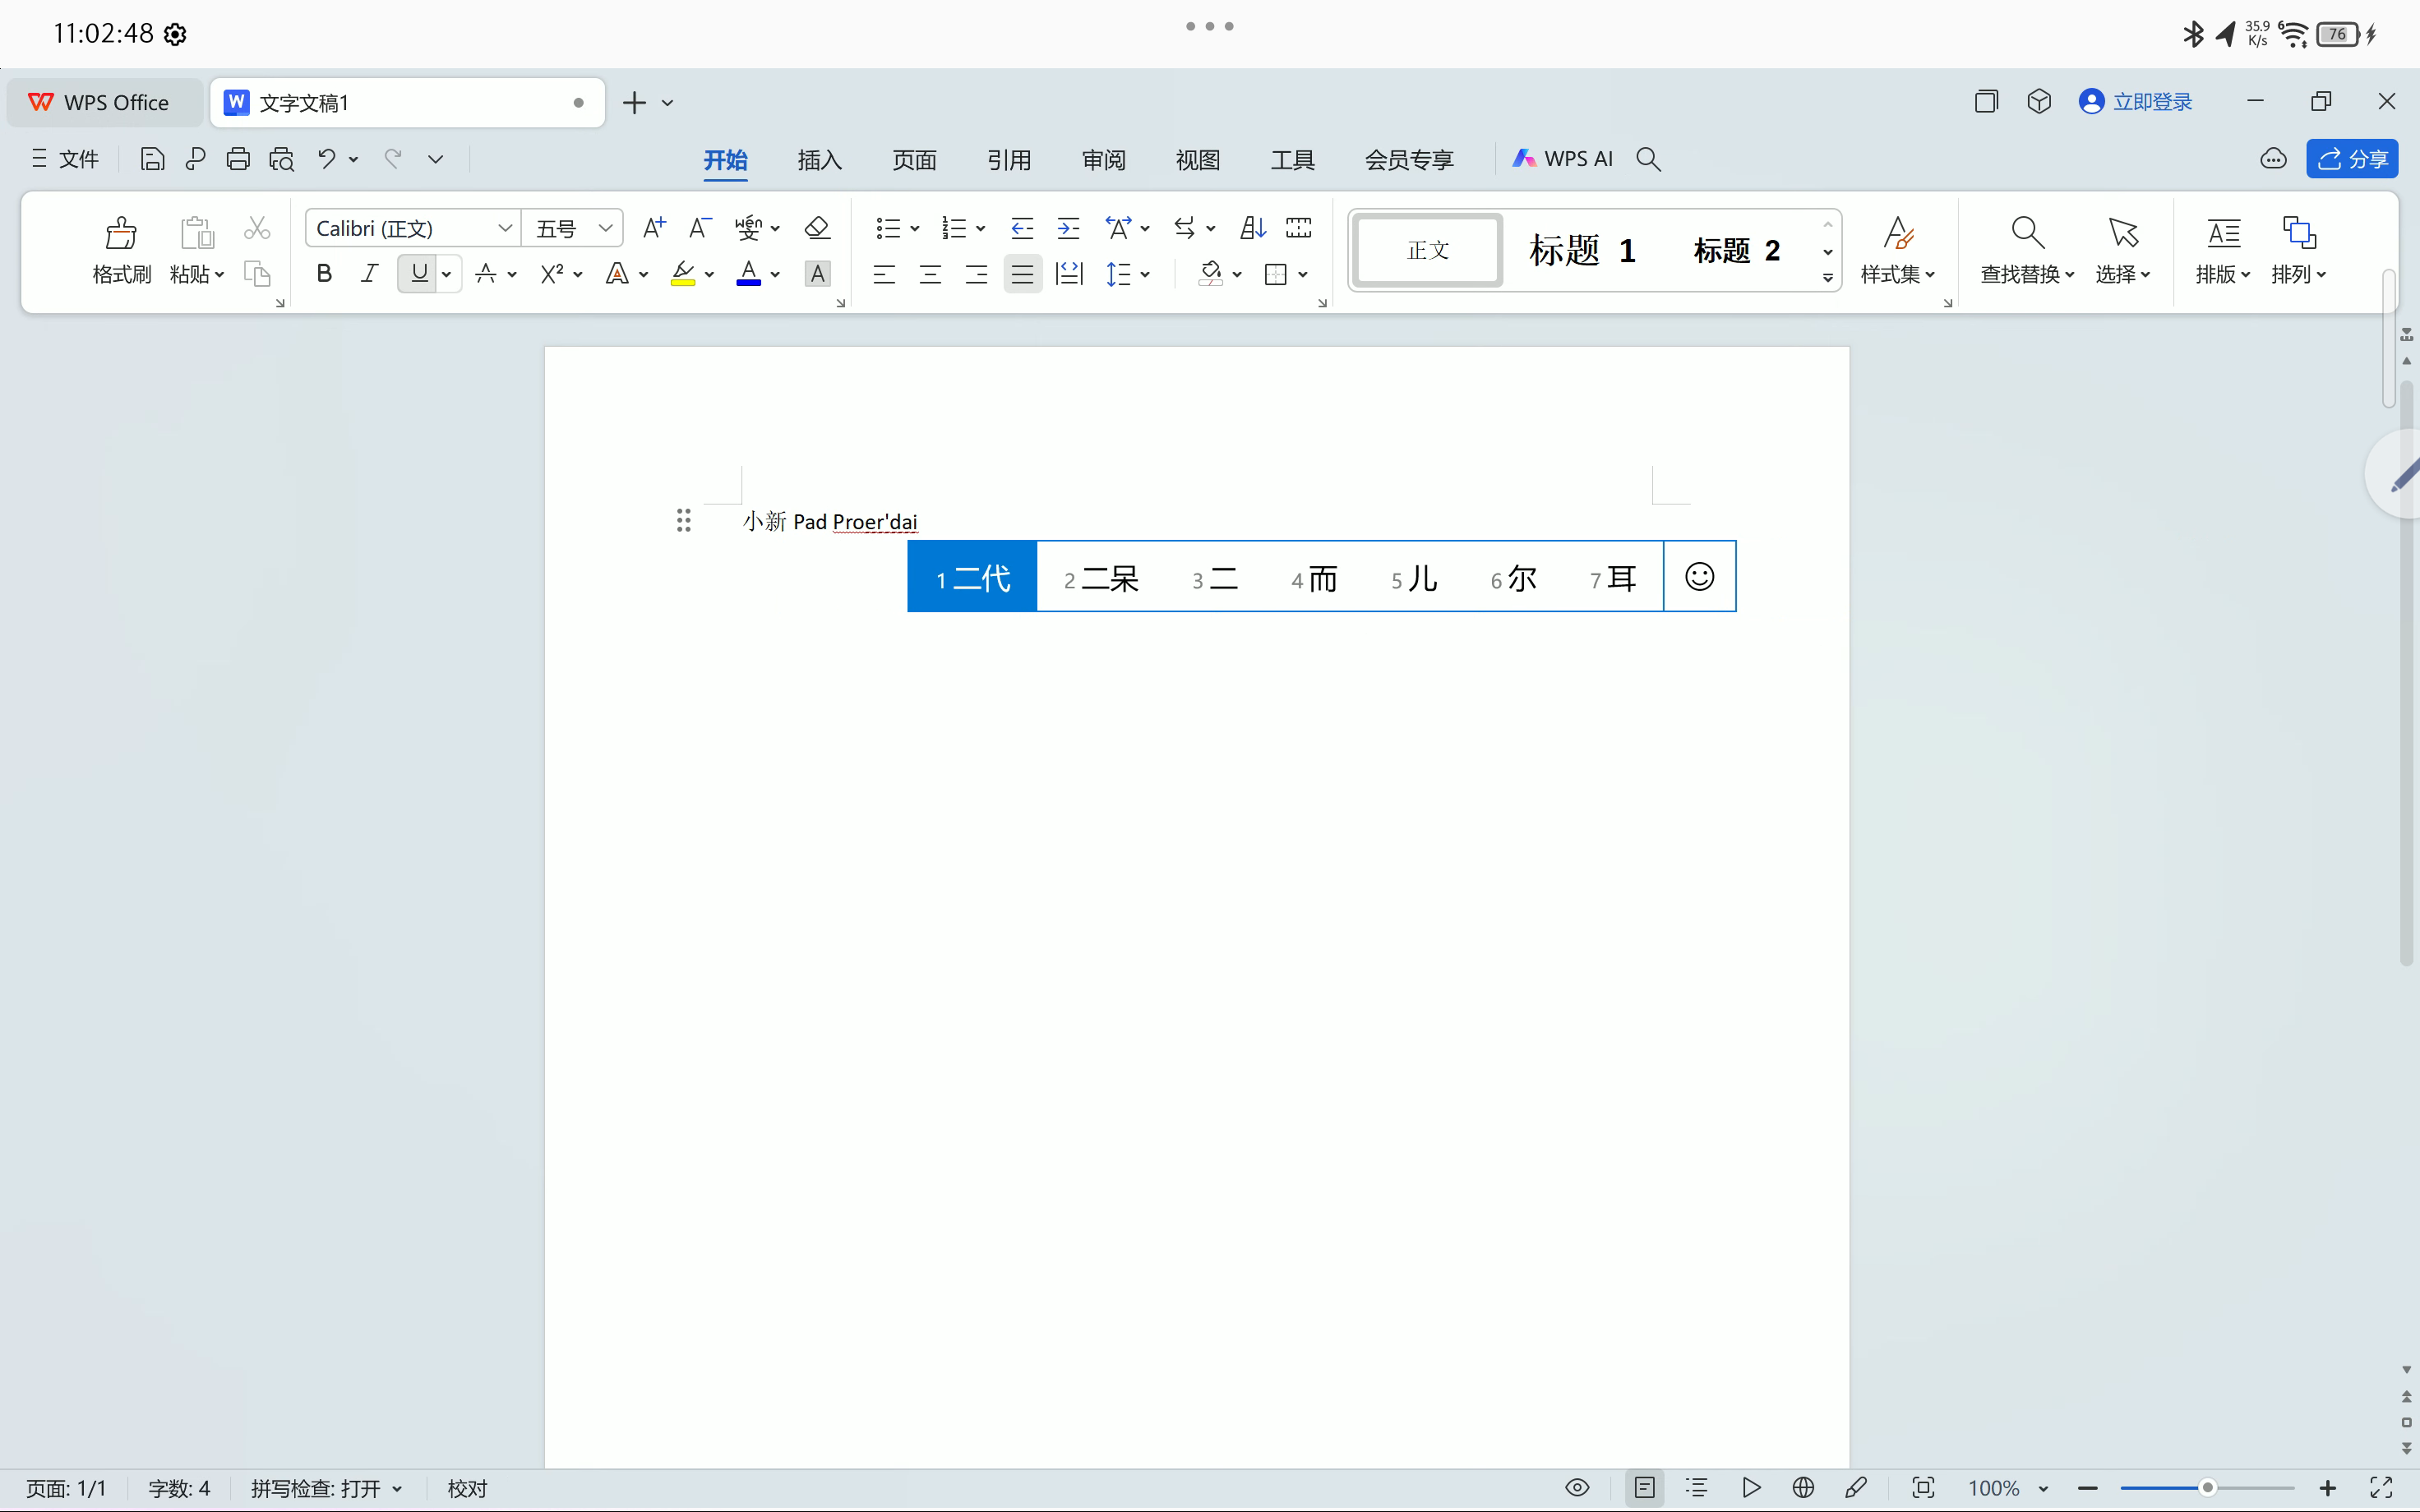2420x1512 pixels.
Task: Expand numbered list dropdown arrow
Action: (x=980, y=229)
